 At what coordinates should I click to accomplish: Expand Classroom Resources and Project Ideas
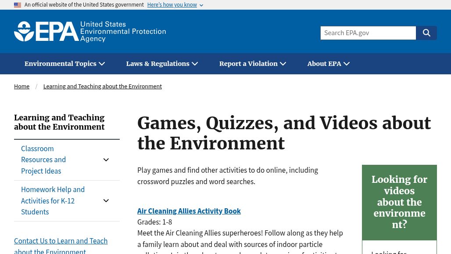[x=106, y=160]
